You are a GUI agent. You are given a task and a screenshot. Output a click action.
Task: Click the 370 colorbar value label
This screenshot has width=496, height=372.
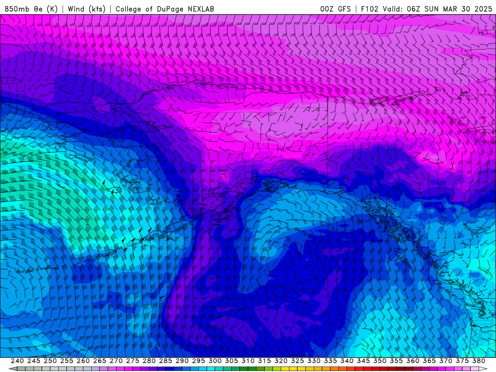[x=446, y=361]
